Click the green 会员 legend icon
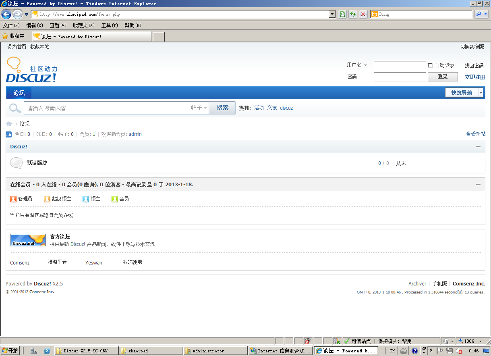Image resolution: width=491 pixels, height=356 pixels. pyautogui.click(x=115, y=199)
